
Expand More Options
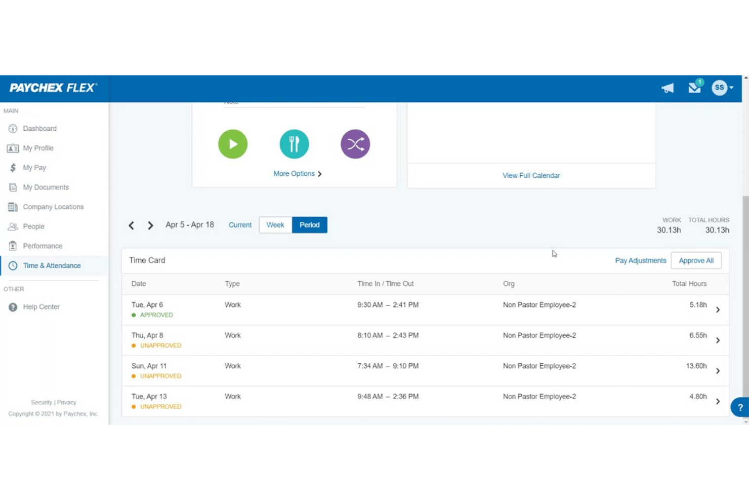coord(298,174)
